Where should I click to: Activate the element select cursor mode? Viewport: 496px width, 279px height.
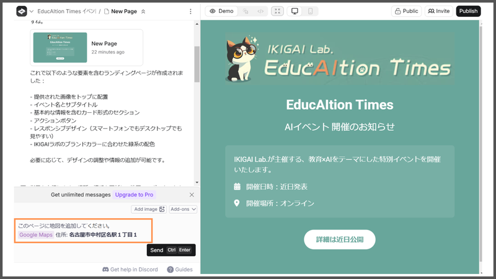(x=246, y=11)
